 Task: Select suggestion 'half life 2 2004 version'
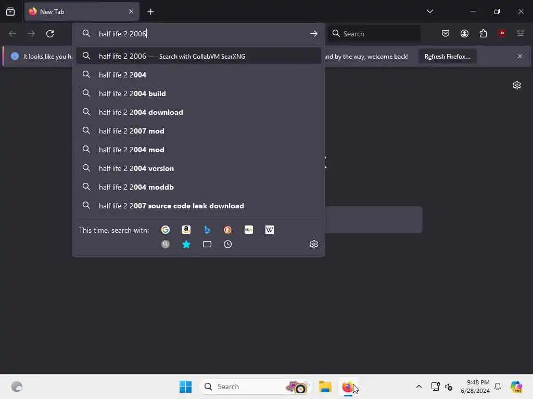tap(198, 168)
